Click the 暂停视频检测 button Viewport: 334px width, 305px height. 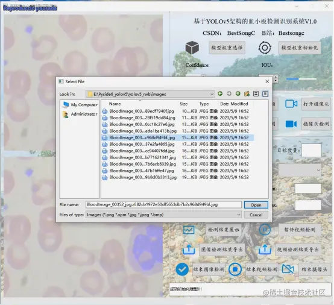click(300, 230)
